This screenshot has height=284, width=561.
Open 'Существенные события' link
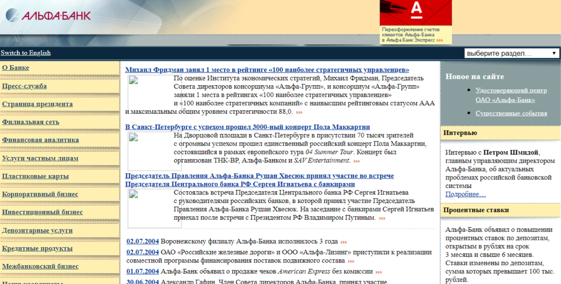tap(511, 113)
